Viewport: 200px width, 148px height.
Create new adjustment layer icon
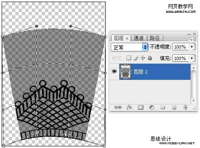click(x=152, y=107)
